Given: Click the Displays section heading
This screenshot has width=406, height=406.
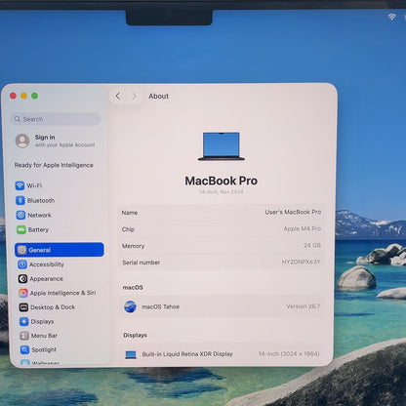Looking at the screenshot, I should point(135,335).
